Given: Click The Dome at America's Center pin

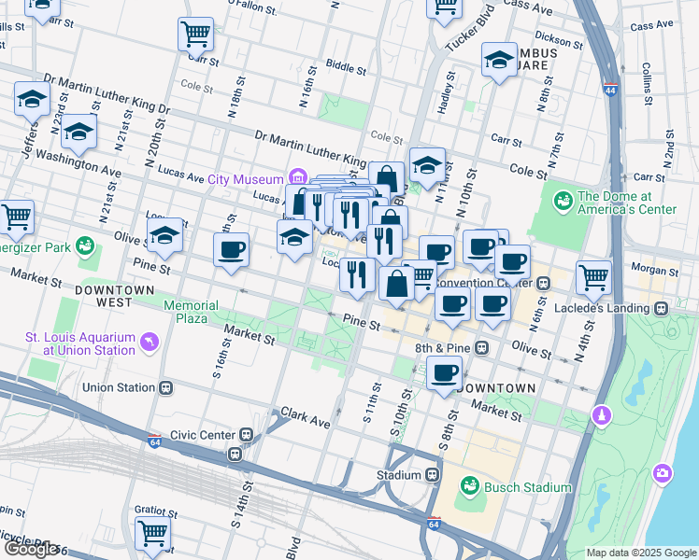Looking at the screenshot, I should point(563,201).
